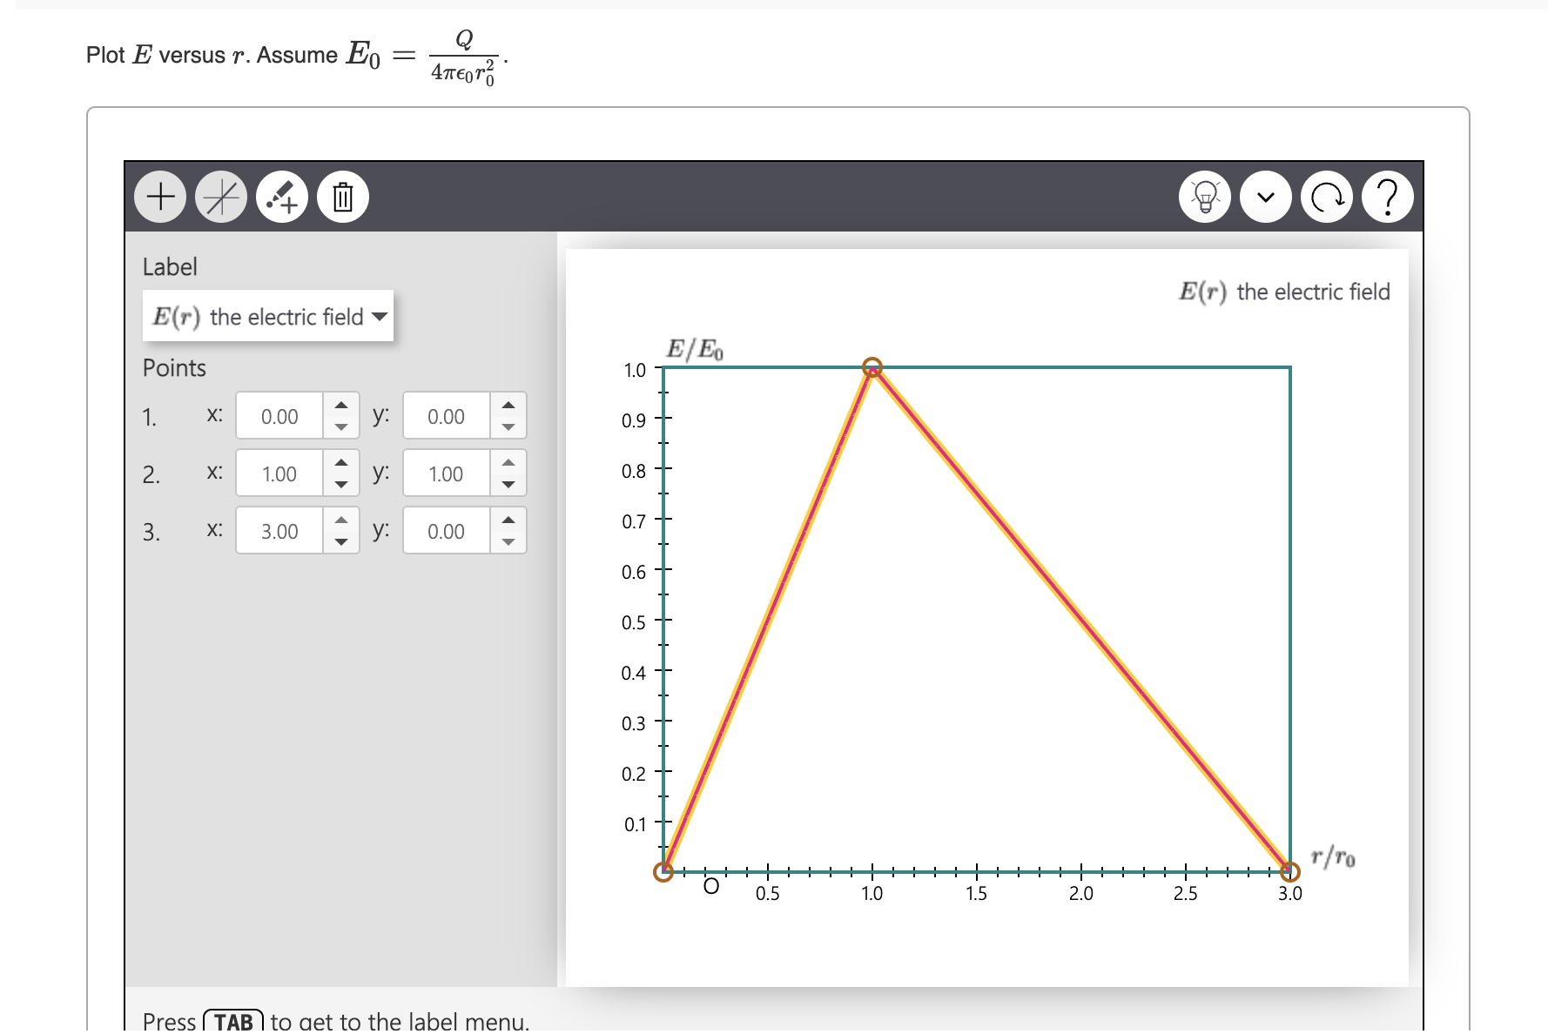Click the 2.0 tick label on horizontal axis
The width and height of the screenshot is (1548, 1034).
1081,894
